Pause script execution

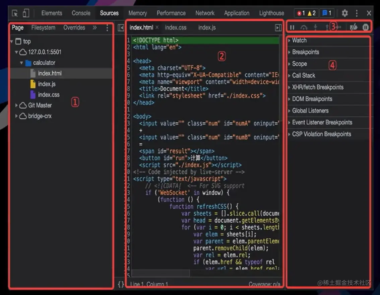(x=292, y=27)
